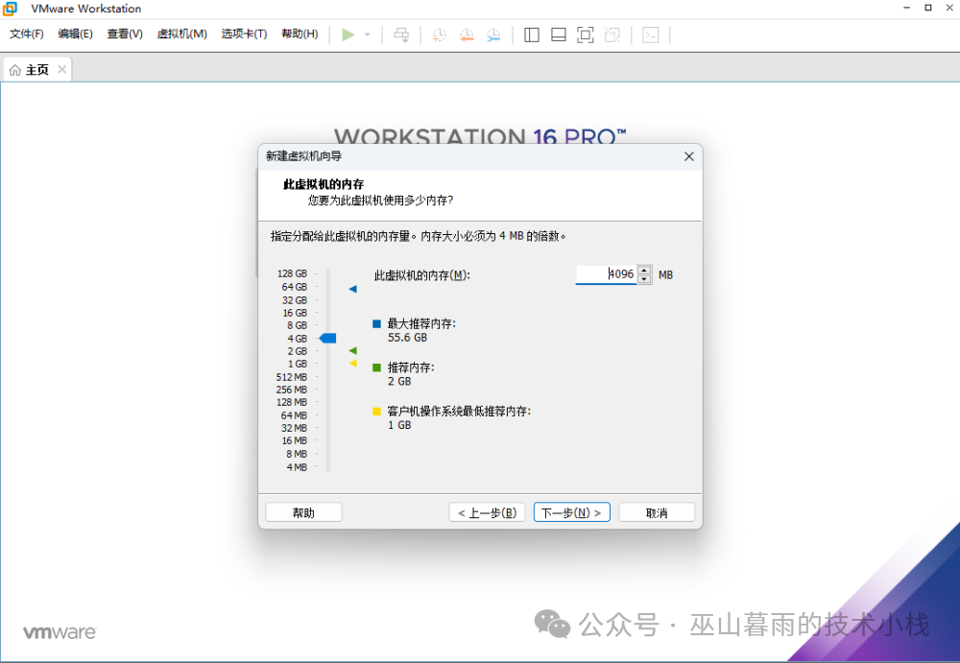Revert the VM to its snapshot
The width and height of the screenshot is (960, 663).
pyautogui.click(x=467, y=35)
